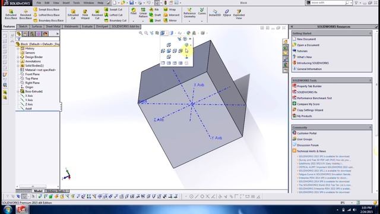
Task: Select Left view in orientation flyout
Action: [163, 51]
